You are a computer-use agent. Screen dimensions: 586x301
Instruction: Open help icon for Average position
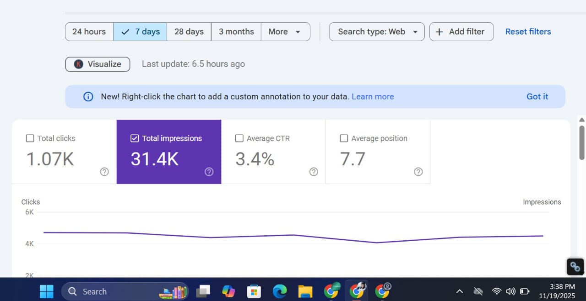pos(418,172)
